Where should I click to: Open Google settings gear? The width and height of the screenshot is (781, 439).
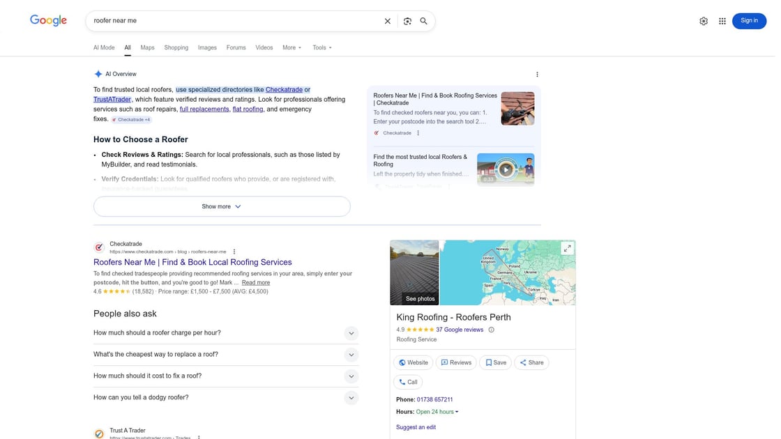point(704,21)
